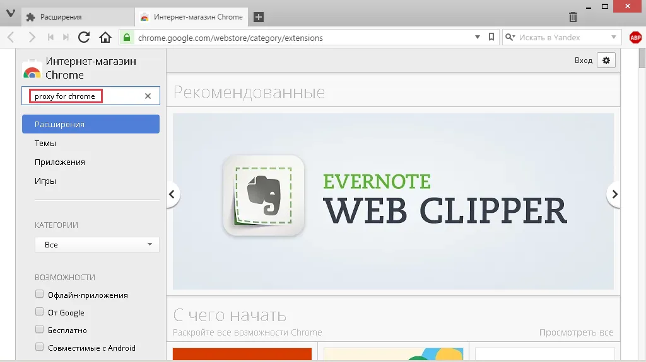Click the Рекомендованные heading
Screen dimensions: 646x362
coord(249,92)
